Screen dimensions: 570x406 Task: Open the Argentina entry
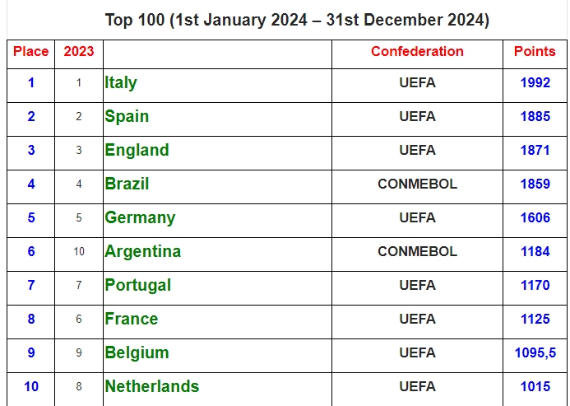point(142,252)
